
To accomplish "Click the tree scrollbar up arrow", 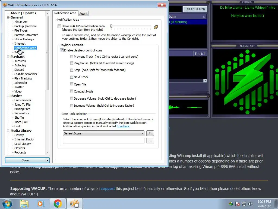I will click(47, 13).
